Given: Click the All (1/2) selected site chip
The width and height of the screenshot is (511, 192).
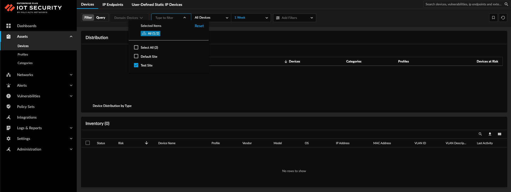Looking at the screenshot, I should [151, 34].
